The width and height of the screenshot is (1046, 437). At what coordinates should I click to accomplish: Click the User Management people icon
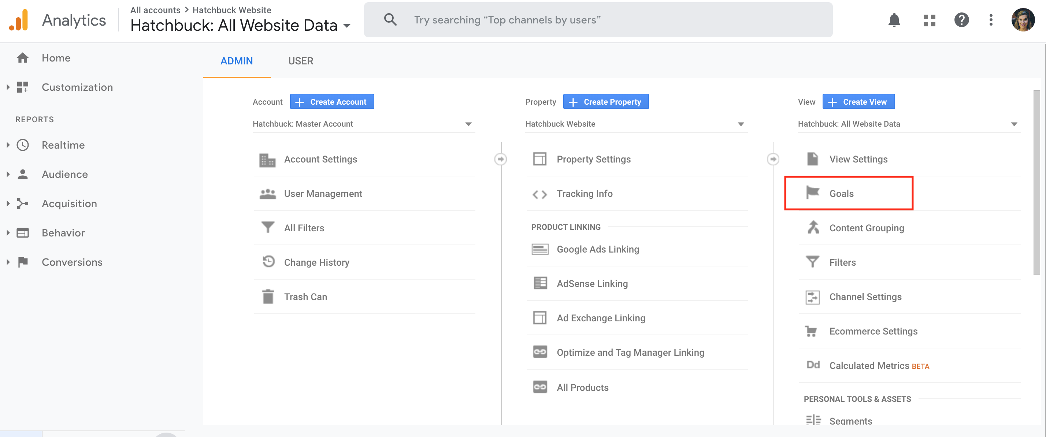pos(268,194)
